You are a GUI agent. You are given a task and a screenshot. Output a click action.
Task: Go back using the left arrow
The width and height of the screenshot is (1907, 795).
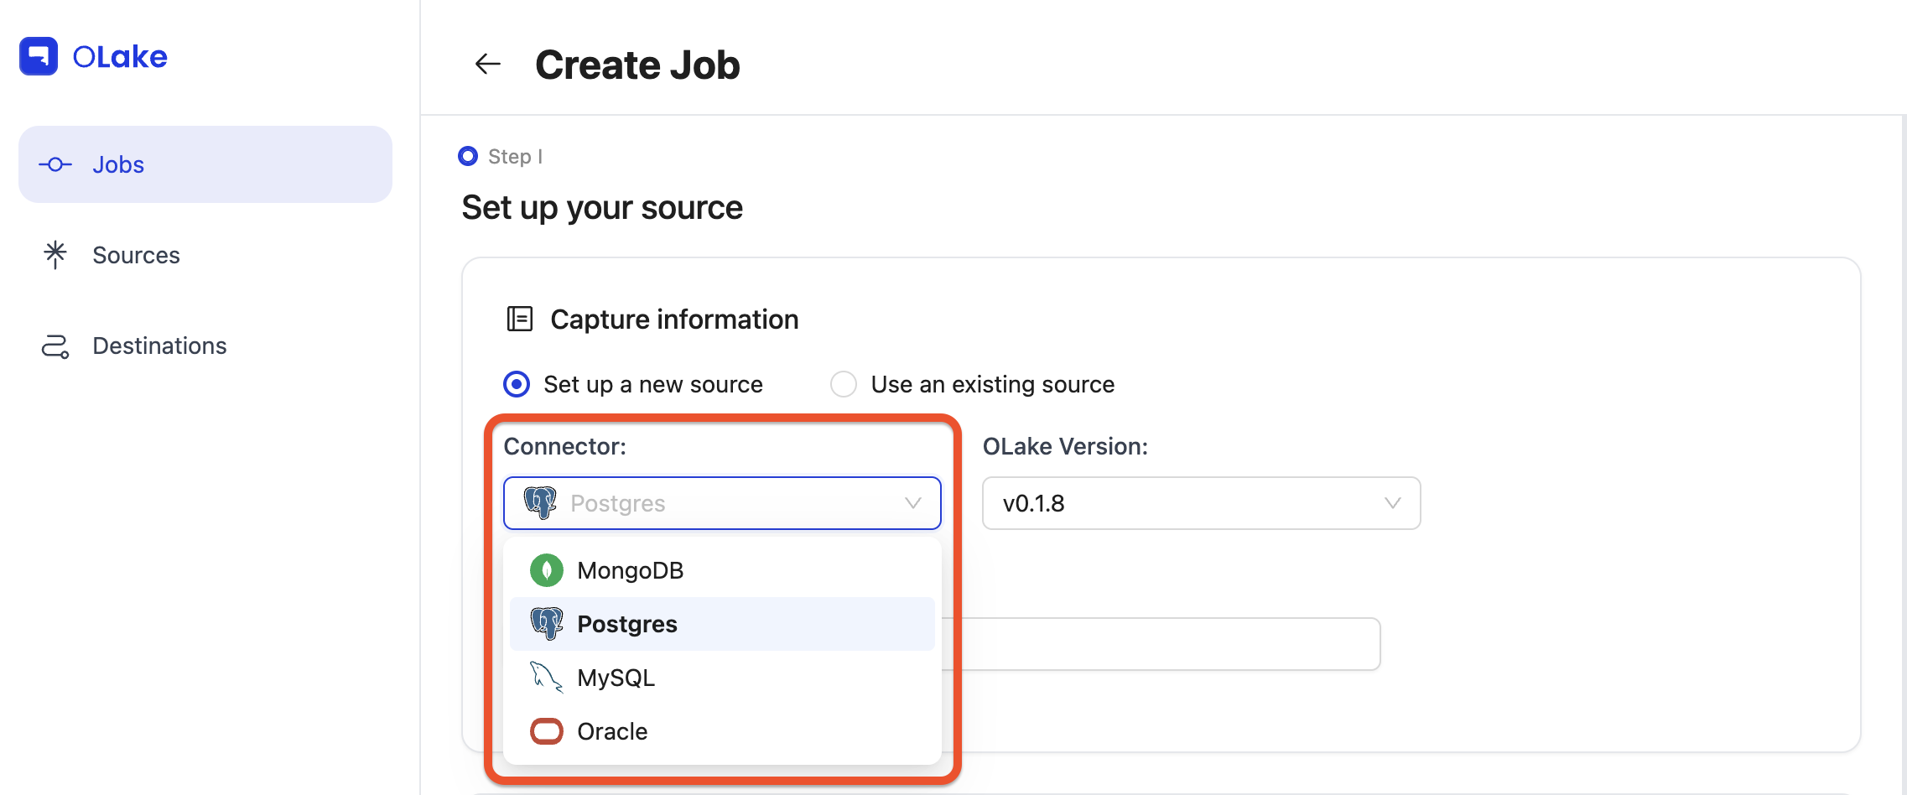click(x=487, y=64)
